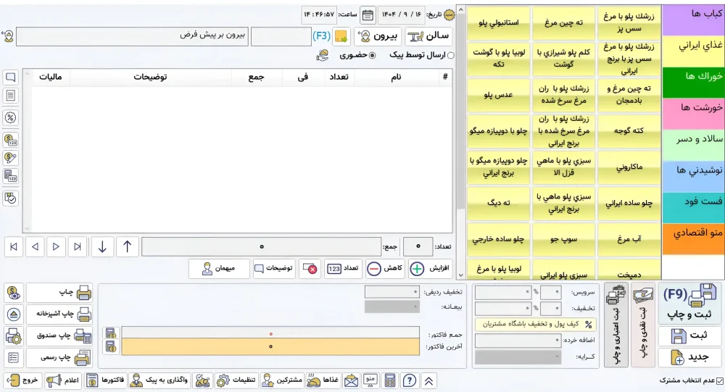Open سالاد و دسر category tab
Viewport: 725px width, 392px height.
tap(694, 145)
